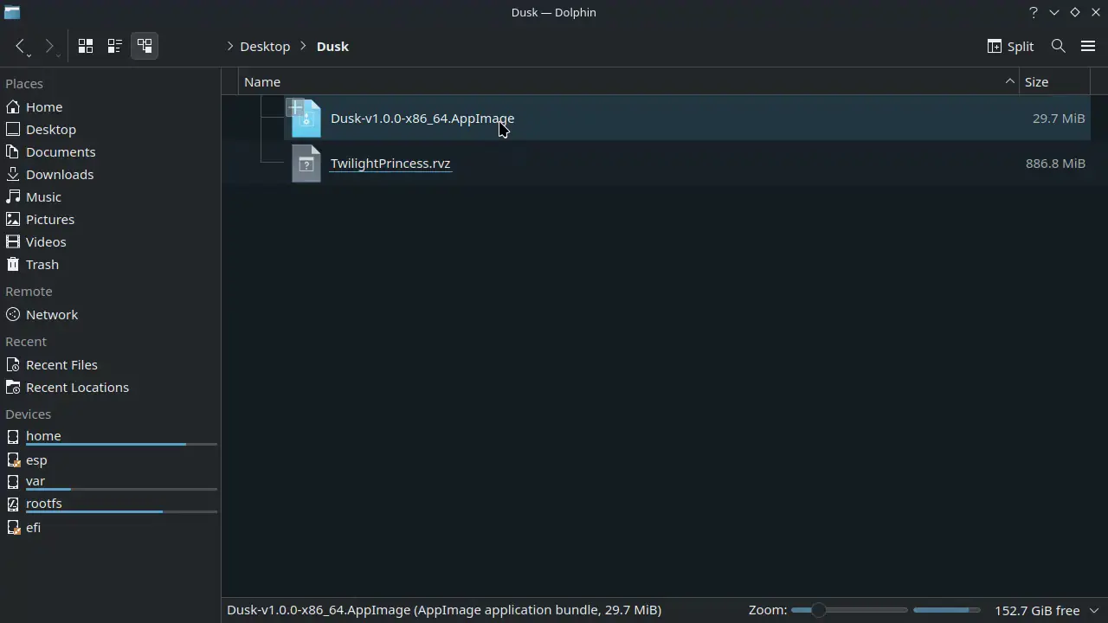Go back using the back arrow
Screen dimensions: 1108x623
pos(21,46)
